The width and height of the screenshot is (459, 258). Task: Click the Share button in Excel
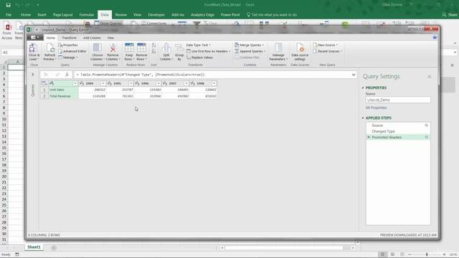[x=450, y=14]
